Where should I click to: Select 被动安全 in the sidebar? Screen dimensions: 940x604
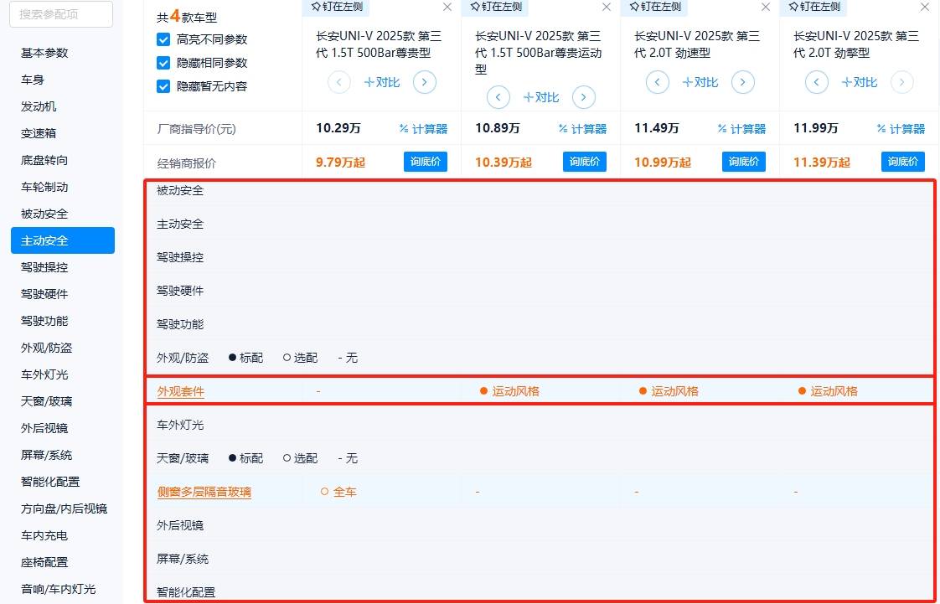pos(44,214)
